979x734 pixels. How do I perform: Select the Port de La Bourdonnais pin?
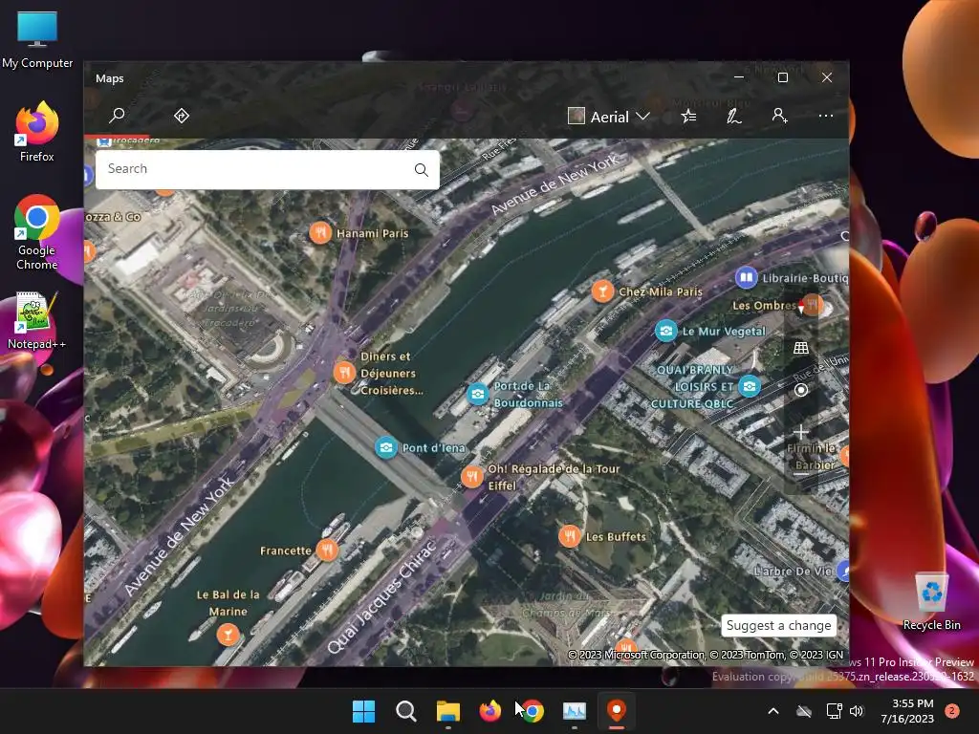point(478,395)
